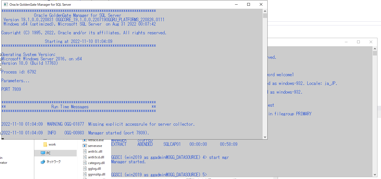
Task: Select the antlr3c.dll file icon
Action: point(85,152)
